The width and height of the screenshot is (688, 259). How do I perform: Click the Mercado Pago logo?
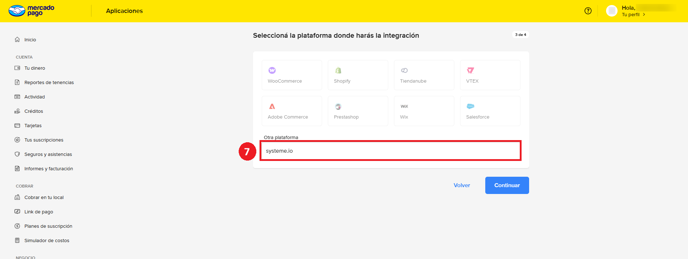(x=31, y=11)
